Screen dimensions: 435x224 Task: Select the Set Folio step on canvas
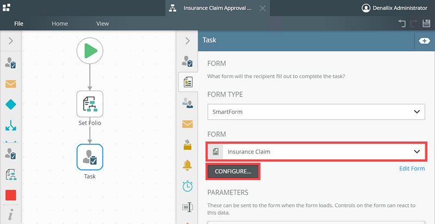[90, 104]
